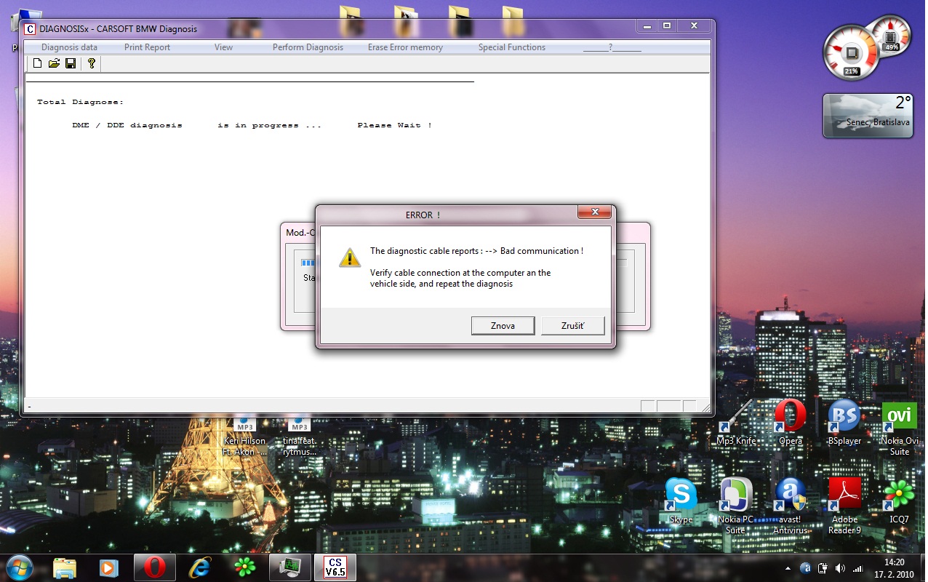Screen dimensions: 928x582
Task: Click the Save diskette toolbar icon
Action: 71,64
